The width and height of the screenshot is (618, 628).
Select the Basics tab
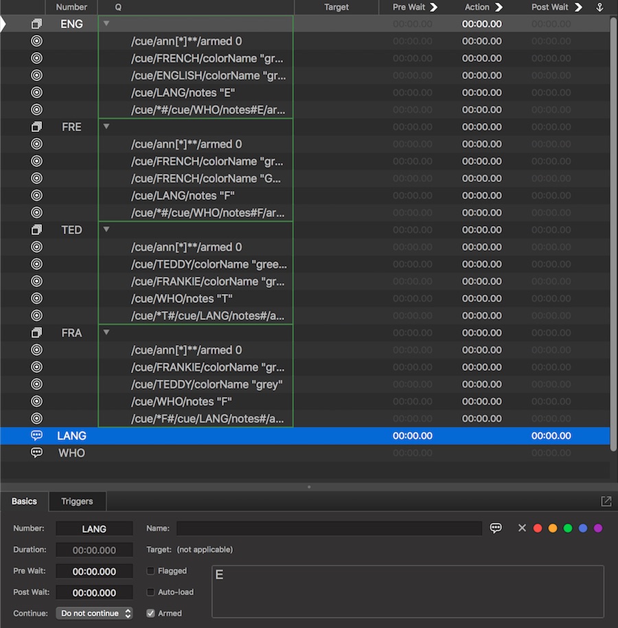click(x=25, y=502)
